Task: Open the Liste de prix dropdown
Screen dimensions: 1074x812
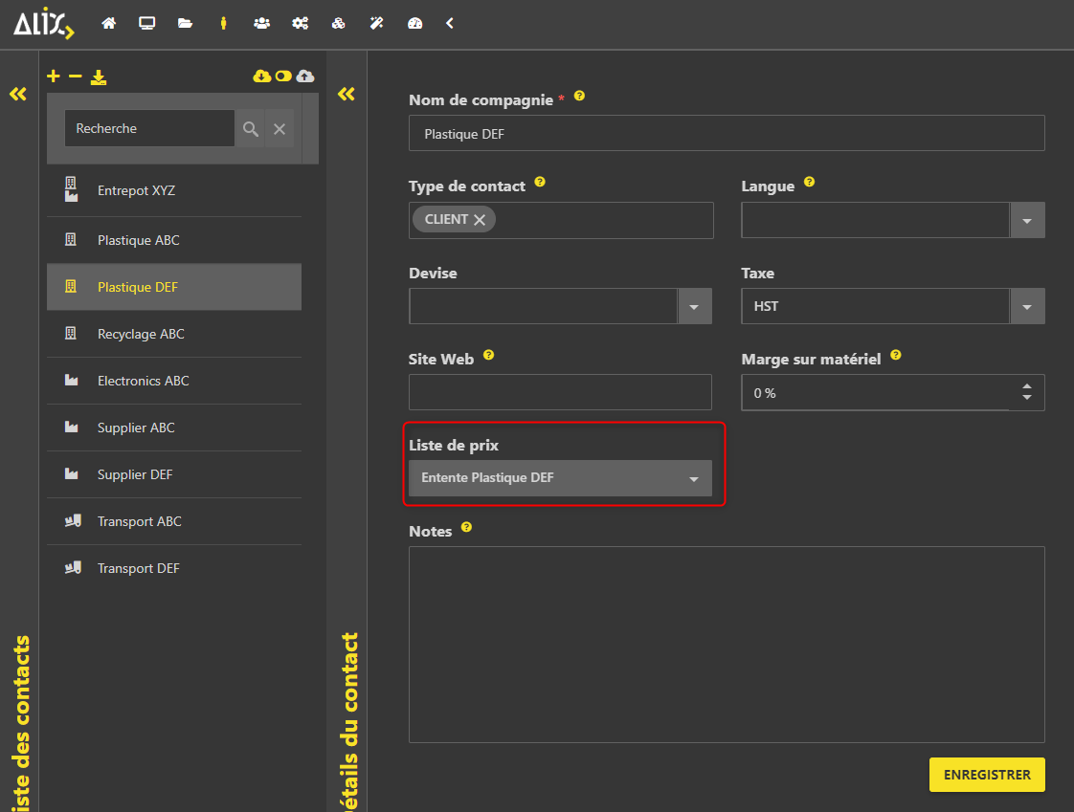Action: click(x=560, y=478)
